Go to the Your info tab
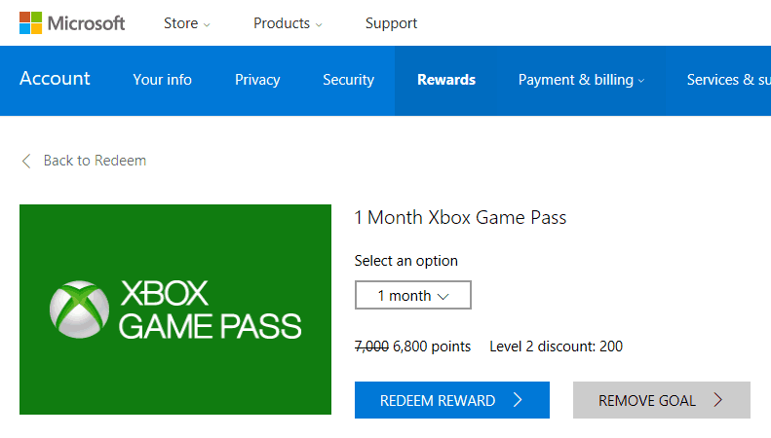Image resolution: width=771 pixels, height=438 pixels. tap(162, 80)
